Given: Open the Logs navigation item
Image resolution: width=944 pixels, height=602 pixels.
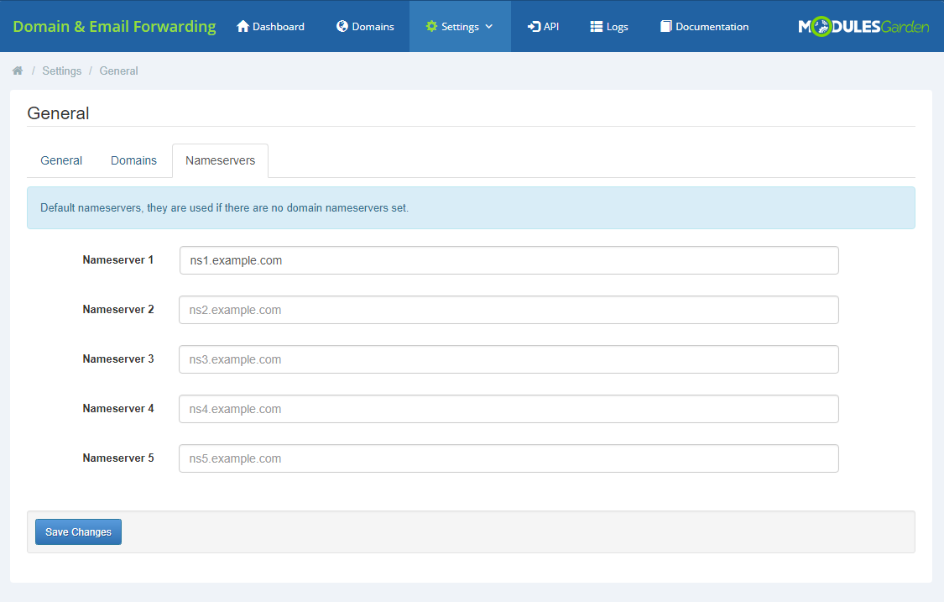Looking at the screenshot, I should pos(608,26).
